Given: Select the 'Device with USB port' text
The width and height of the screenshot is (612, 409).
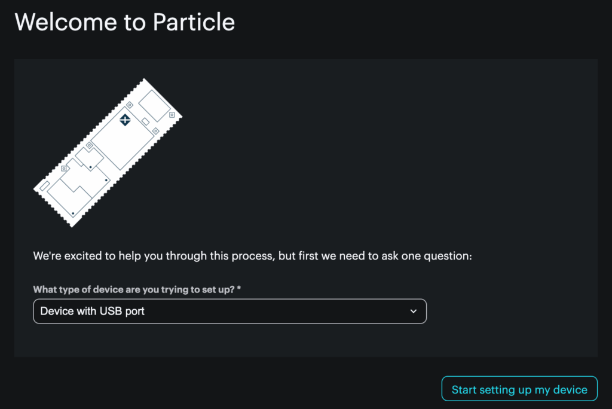Looking at the screenshot, I should (92, 311).
